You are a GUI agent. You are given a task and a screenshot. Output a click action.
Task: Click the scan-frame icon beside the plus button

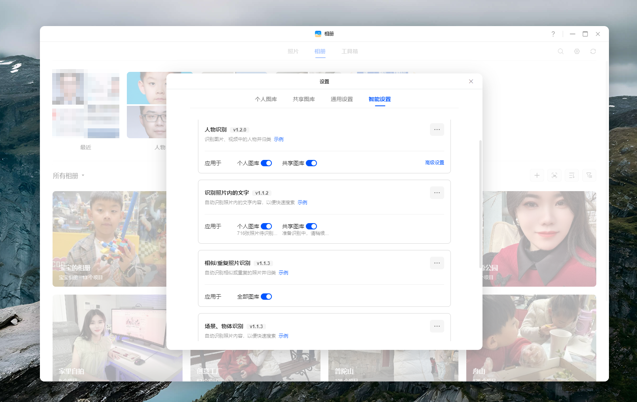[554, 175]
